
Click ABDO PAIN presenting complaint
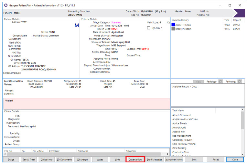click(x=75, y=15)
